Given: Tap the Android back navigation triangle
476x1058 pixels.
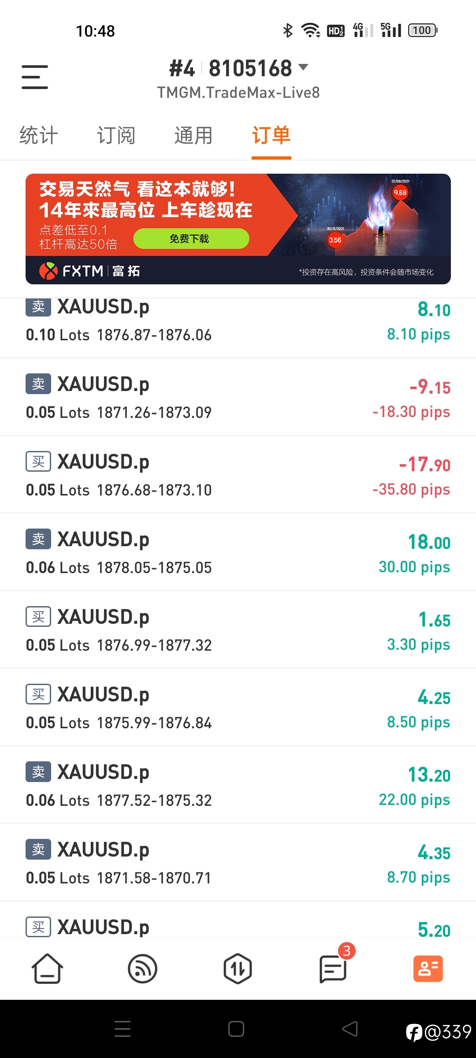Looking at the screenshot, I should 350,1029.
